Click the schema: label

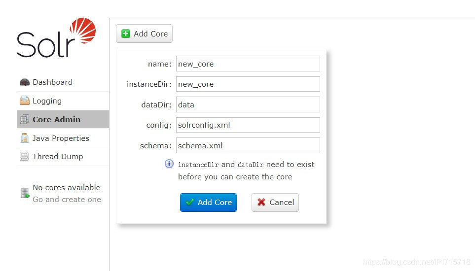pos(156,146)
